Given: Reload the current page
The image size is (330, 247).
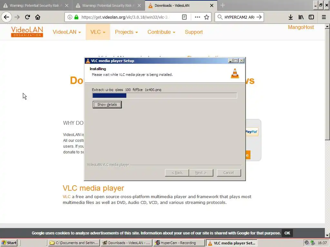Looking at the screenshot, I should point(27,17).
